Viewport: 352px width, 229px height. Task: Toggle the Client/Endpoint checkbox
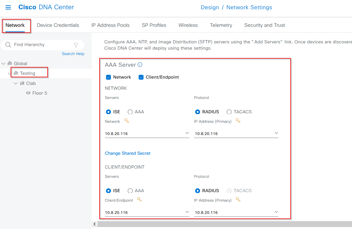(141, 77)
